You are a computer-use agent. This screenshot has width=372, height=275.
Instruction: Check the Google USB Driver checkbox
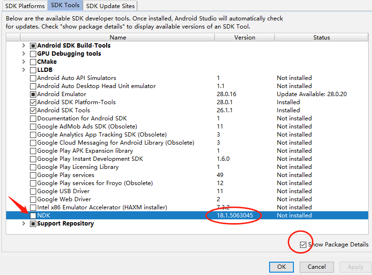tap(33, 191)
